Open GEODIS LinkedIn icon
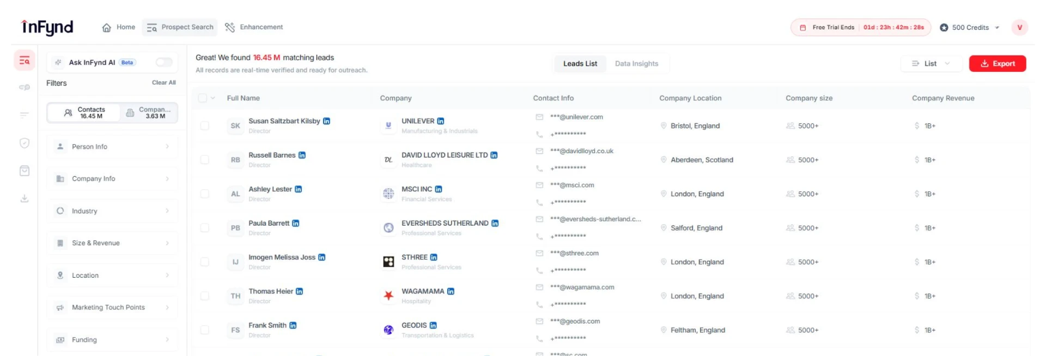 tap(433, 325)
